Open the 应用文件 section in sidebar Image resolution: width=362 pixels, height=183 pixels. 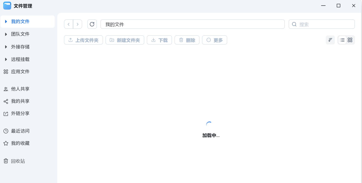click(20, 71)
